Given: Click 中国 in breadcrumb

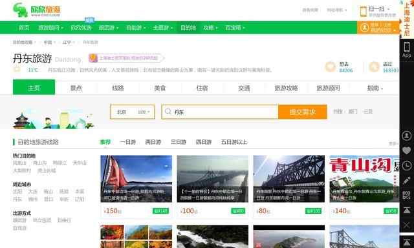Looking at the screenshot, I should coord(48,42).
